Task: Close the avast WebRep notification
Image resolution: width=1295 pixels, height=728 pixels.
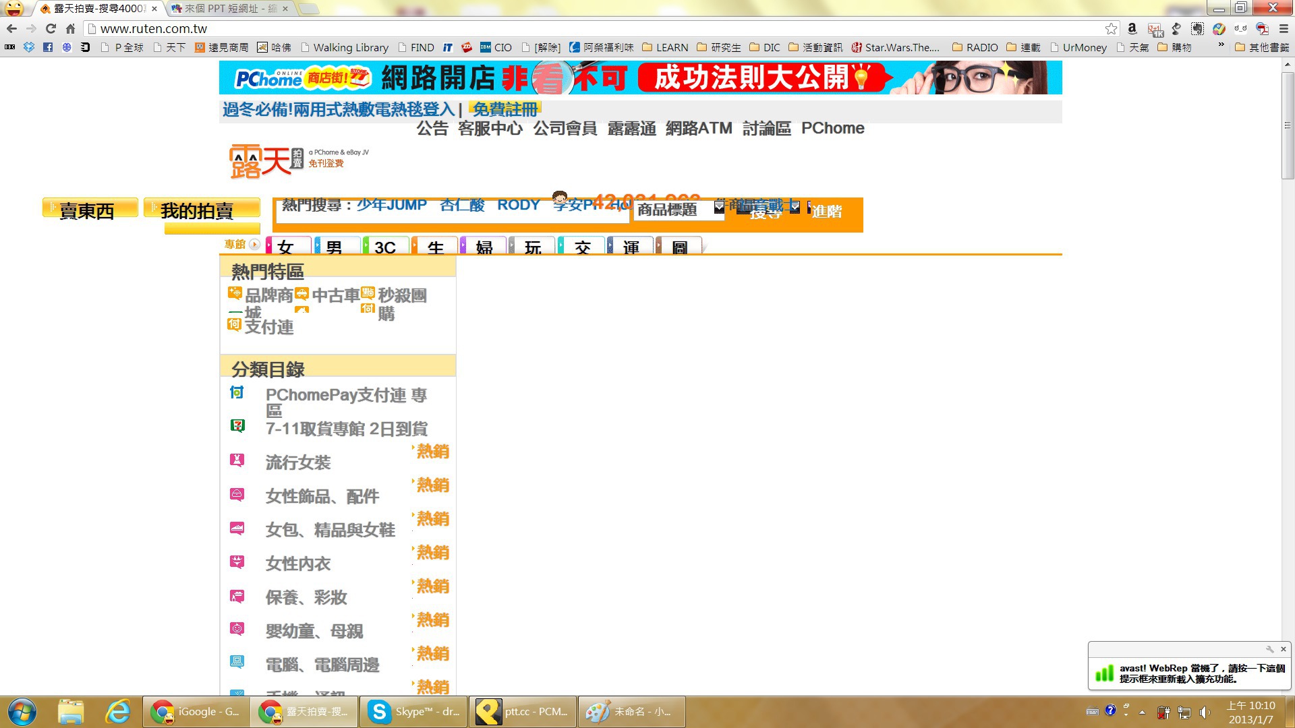Action: (x=1284, y=649)
